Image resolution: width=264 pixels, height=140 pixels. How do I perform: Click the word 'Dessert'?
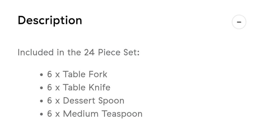pos(79,101)
